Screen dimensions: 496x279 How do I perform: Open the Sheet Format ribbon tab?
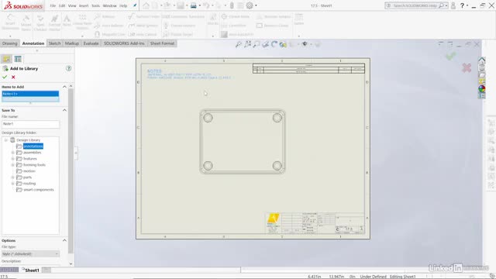pyautogui.click(x=162, y=43)
